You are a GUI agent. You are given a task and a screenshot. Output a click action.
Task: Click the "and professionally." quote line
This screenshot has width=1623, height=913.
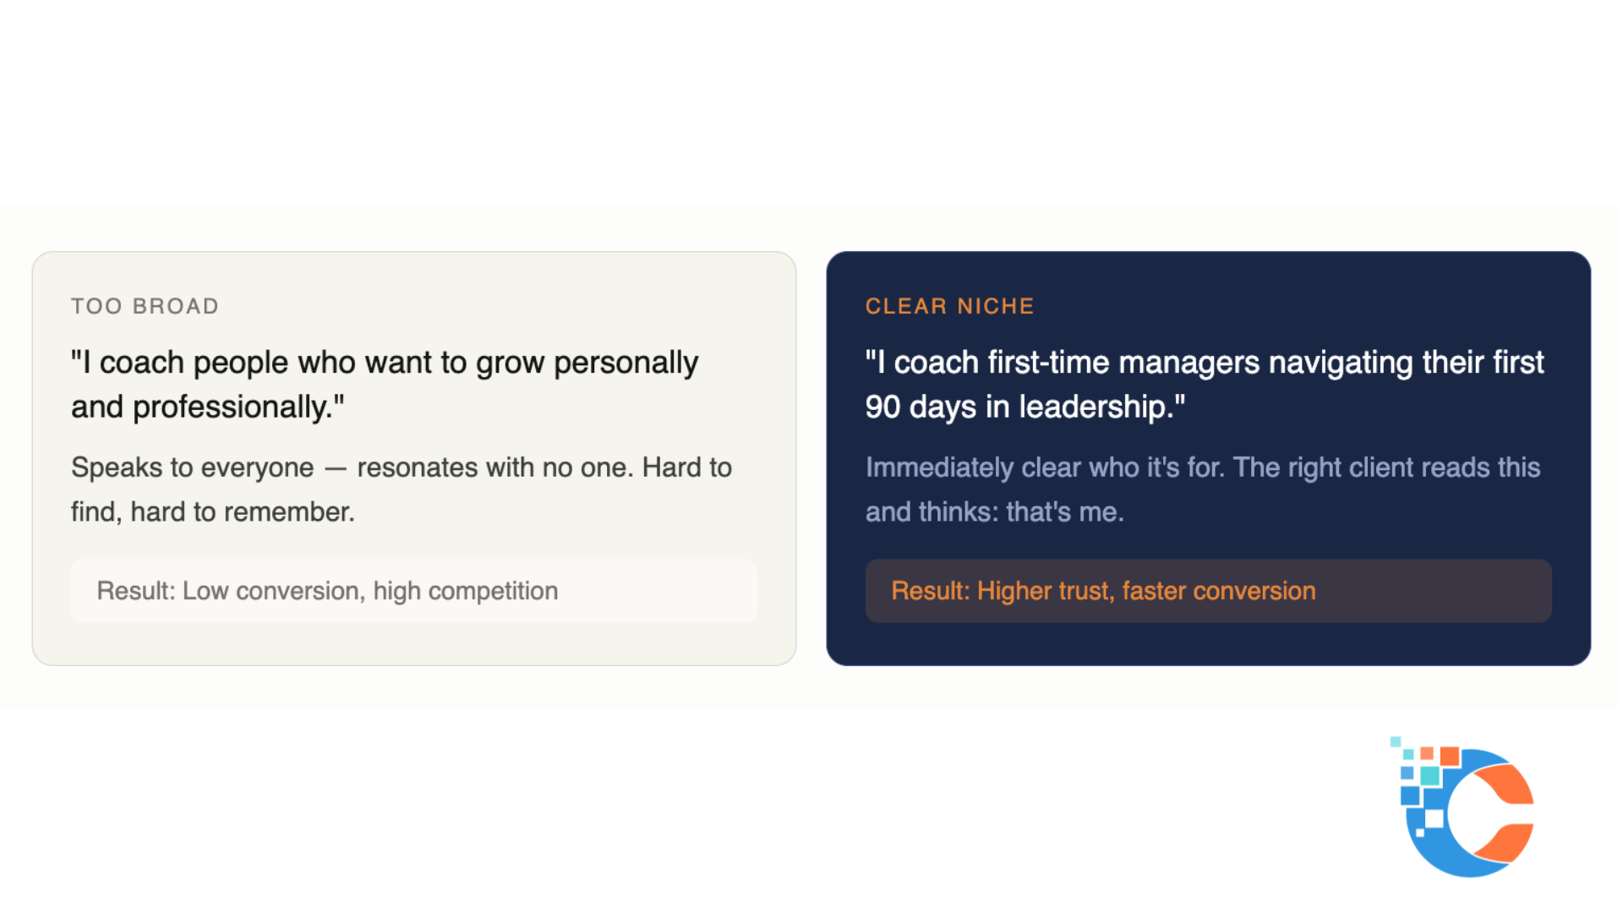click(208, 407)
